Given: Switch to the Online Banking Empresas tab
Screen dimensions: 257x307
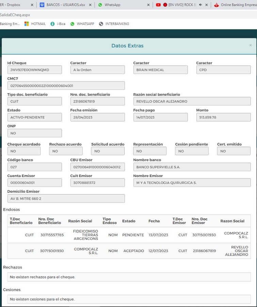Looking at the screenshot, I should (x=236, y=5).
